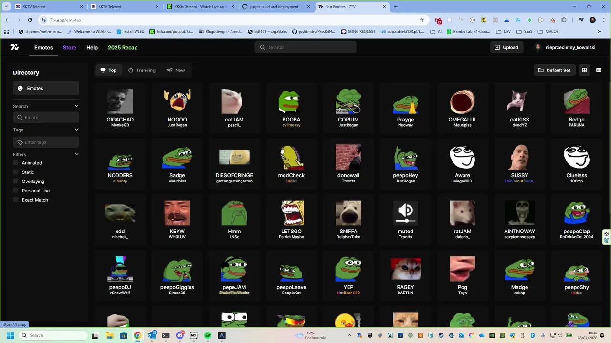Click the Enter tags field
This screenshot has width=611, height=343.
tap(46, 142)
